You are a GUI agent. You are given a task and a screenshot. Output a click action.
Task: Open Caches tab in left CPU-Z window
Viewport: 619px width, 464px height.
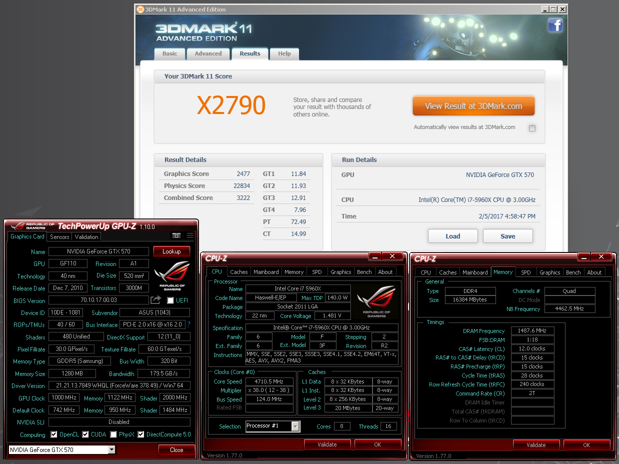click(238, 272)
